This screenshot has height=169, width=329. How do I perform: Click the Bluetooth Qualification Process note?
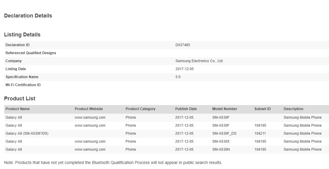point(113,162)
